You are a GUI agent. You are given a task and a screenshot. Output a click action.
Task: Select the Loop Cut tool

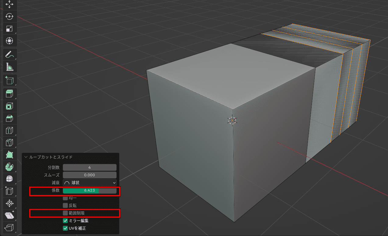(9, 131)
